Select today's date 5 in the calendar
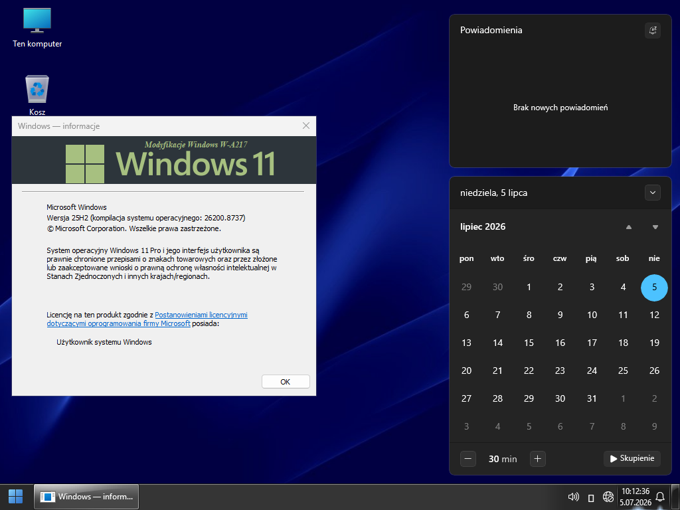 (654, 287)
